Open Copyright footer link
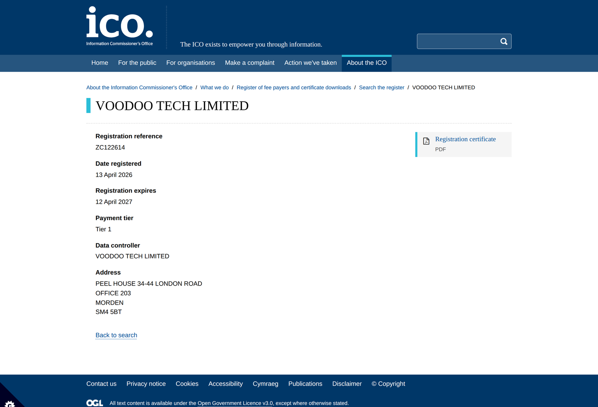Screen dimensions: 598x407 pos(388,384)
